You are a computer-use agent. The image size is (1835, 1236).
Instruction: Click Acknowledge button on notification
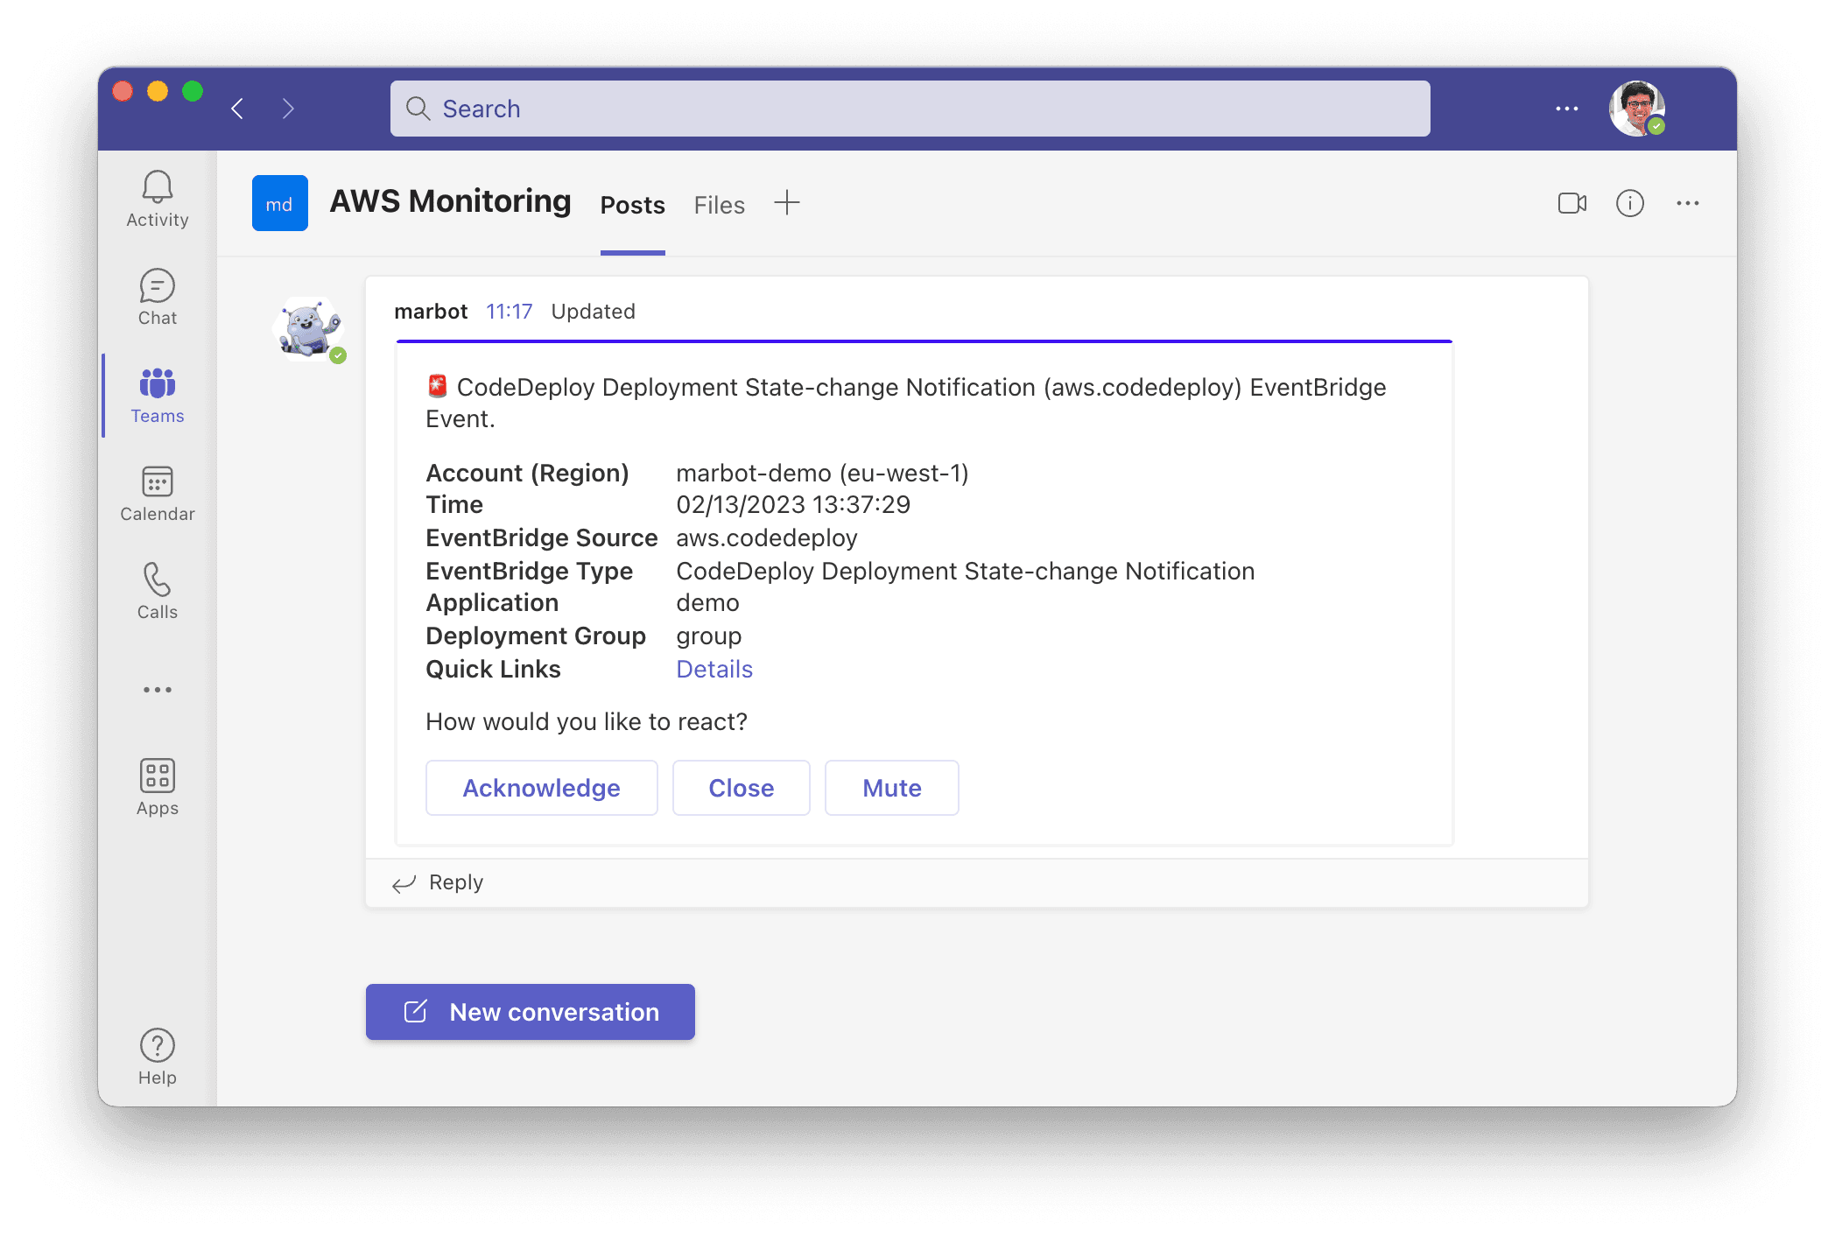click(x=541, y=788)
